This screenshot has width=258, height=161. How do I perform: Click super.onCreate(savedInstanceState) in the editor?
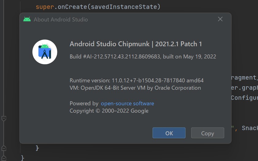pyautogui.click(x=98, y=7)
